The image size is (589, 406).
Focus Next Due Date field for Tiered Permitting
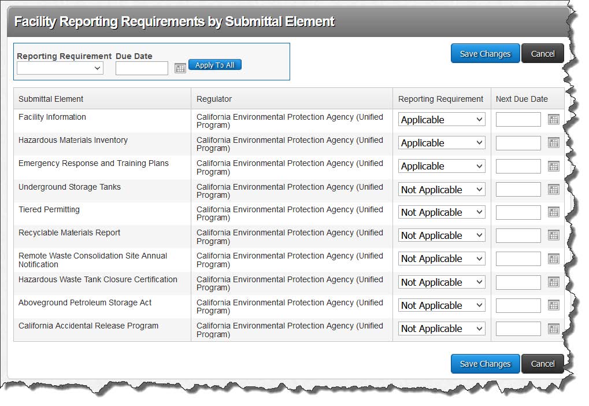tap(518, 212)
